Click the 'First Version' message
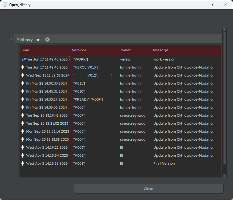The image size is (233, 200). [x=164, y=164]
